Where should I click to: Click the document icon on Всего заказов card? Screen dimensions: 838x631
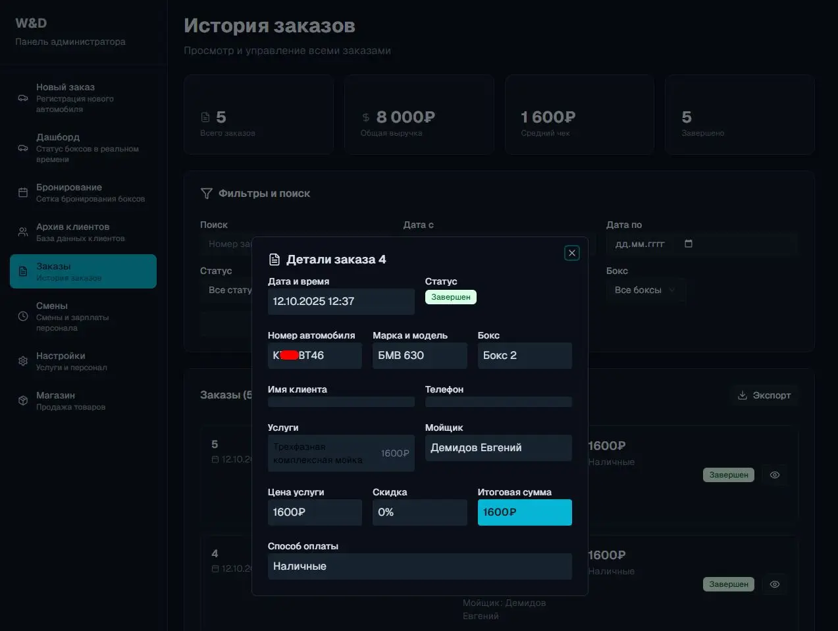click(x=204, y=117)
